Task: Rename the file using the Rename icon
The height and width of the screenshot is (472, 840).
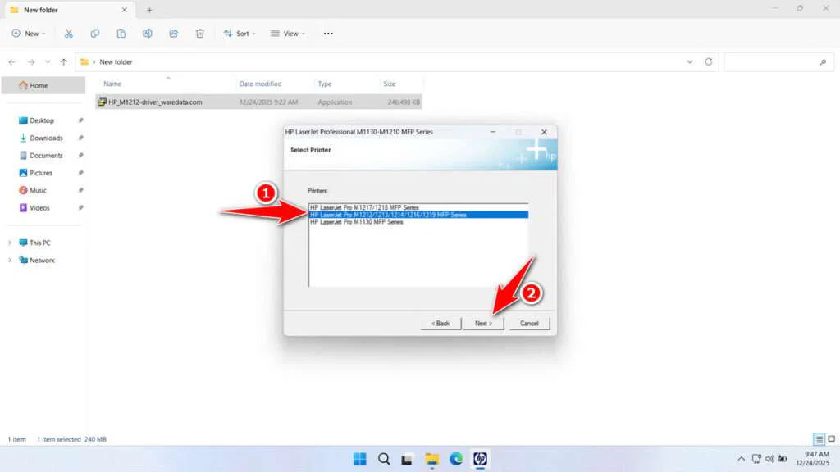Action: point(148,34)
